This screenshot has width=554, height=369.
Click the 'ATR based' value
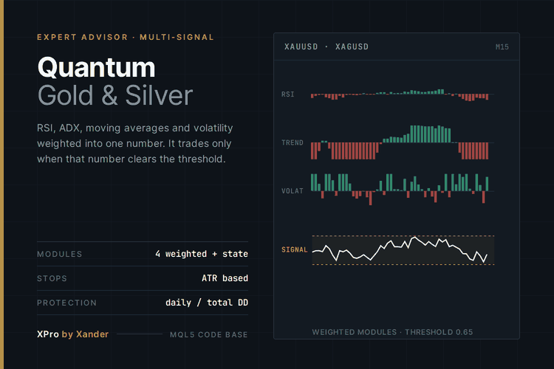click(225, 278)
